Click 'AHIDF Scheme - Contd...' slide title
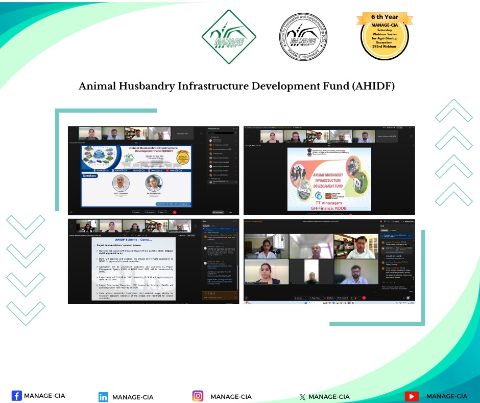 [x=133, y=239]
